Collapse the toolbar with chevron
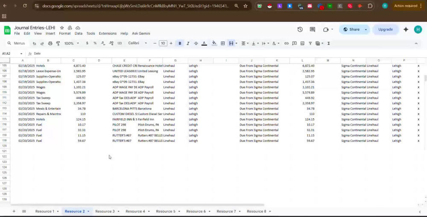The height and width of the screenshot is (217, 427). 416,43
